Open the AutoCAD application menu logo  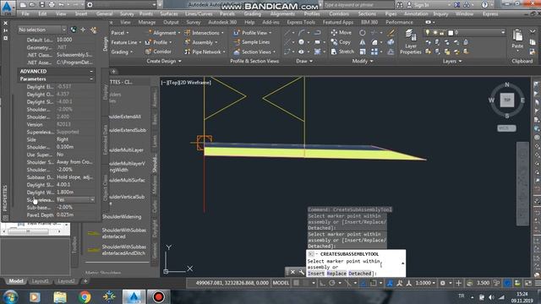8,8
